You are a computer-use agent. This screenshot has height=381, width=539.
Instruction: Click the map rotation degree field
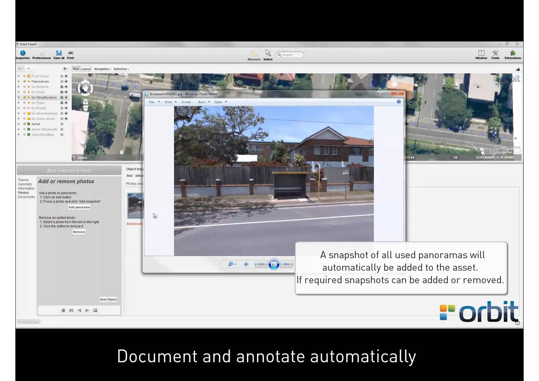(507, 150)
